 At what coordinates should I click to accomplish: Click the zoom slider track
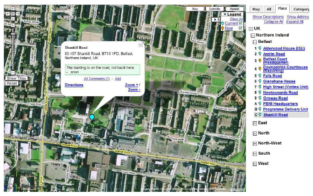pos(13,48)
